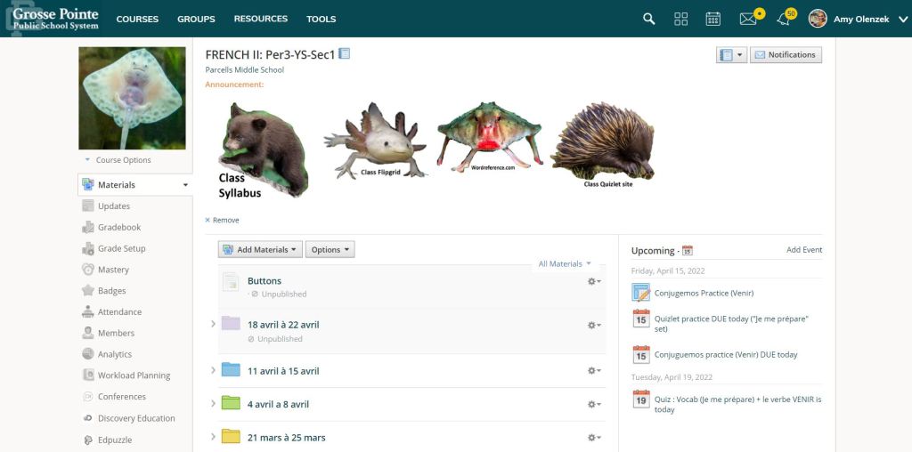Open the All Materials filter dropdown
912x452 pixels.
point(565,263)
